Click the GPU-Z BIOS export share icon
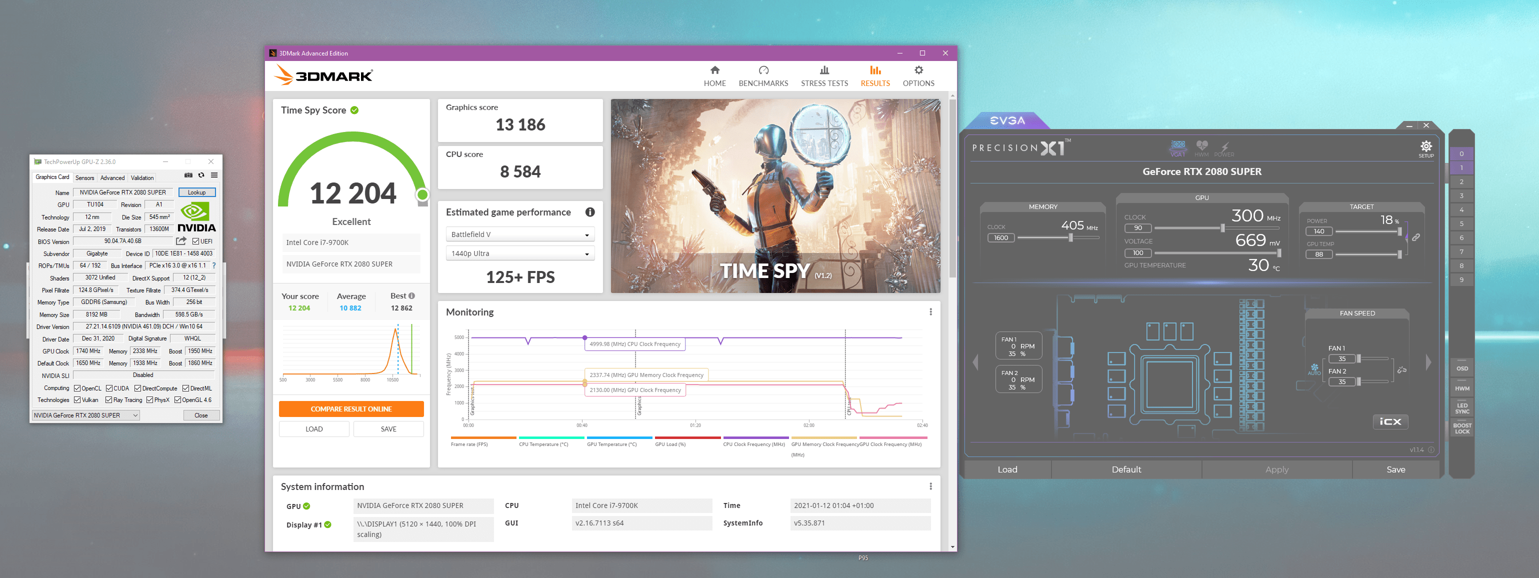The image size is (1539, 578). click(x=181, y=241)
